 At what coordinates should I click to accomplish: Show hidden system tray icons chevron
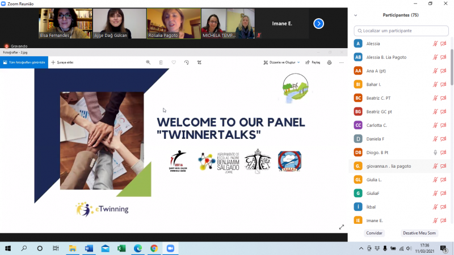pyautogui.click(x=361, y=248)
